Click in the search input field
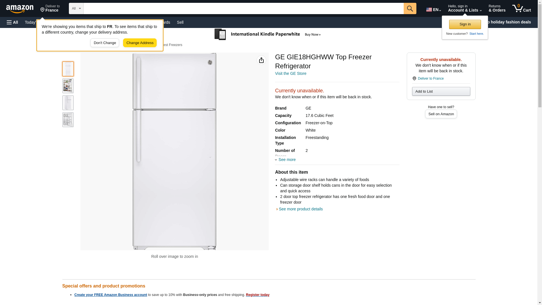This screenshot has width=542, height=305. [243, 8]
